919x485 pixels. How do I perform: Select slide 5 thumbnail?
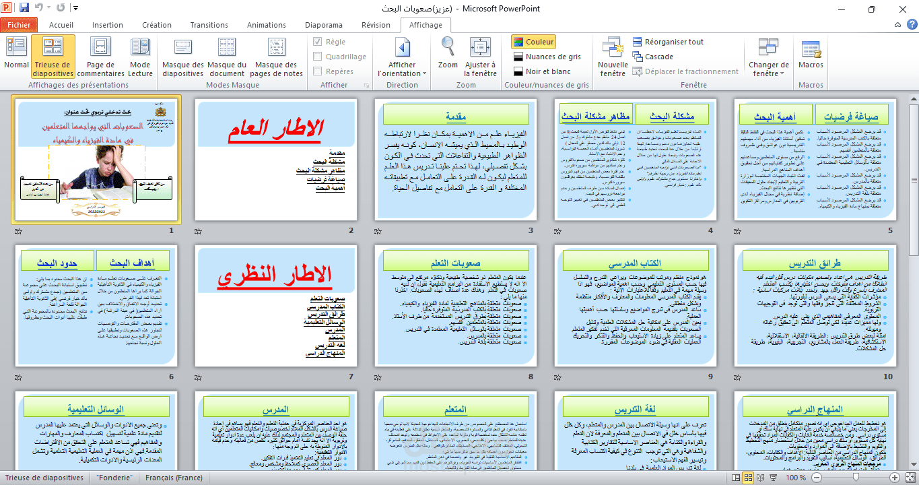point(815,160)
